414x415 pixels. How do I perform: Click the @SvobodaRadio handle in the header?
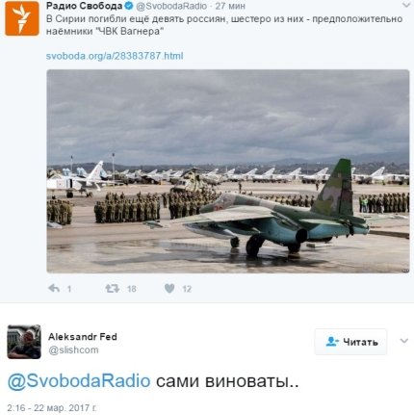click(171, 6)
